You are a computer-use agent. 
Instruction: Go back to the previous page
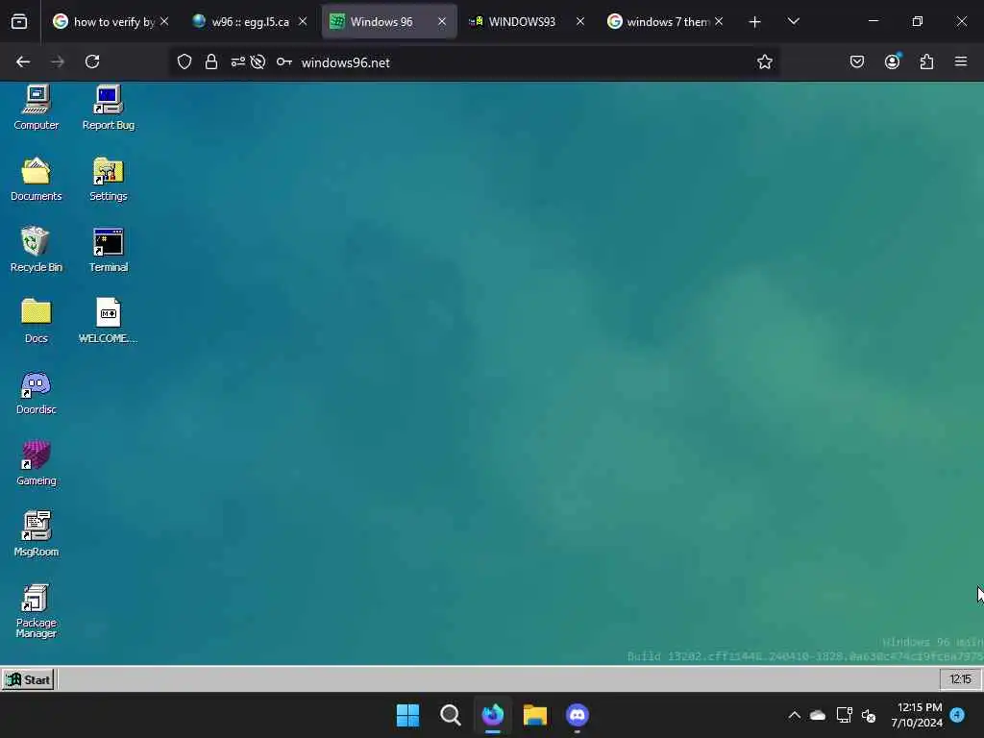[23, 62]
